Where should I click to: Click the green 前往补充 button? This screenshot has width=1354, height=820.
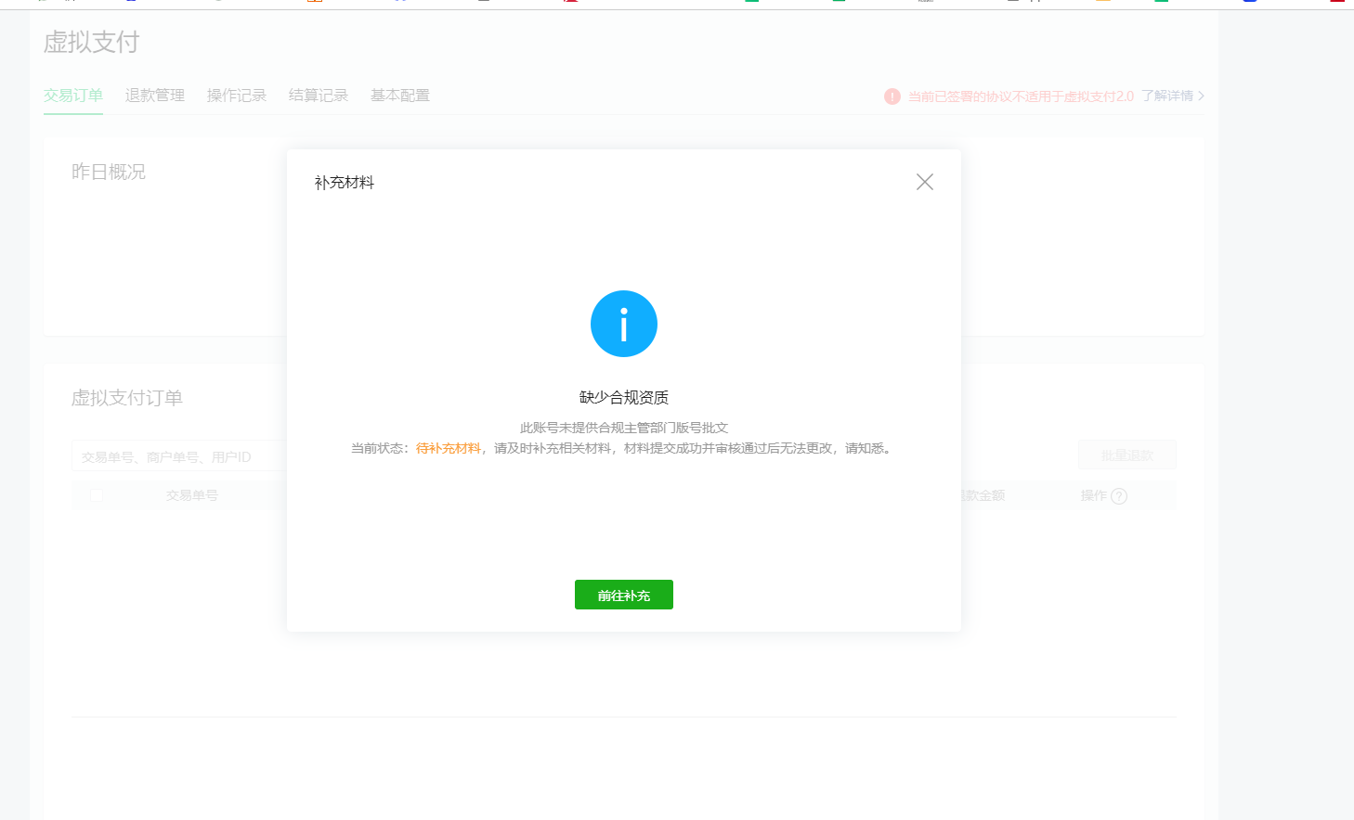click(624, 595)
